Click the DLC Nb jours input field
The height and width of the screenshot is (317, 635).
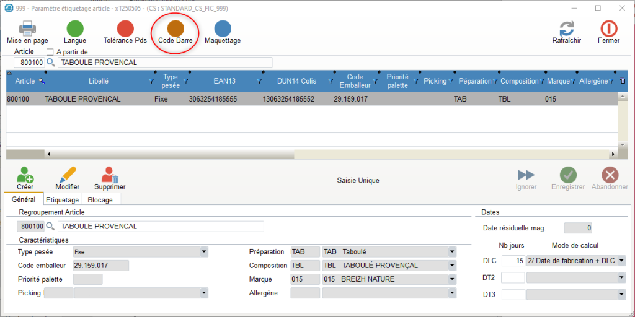click(x=513, y=261)
